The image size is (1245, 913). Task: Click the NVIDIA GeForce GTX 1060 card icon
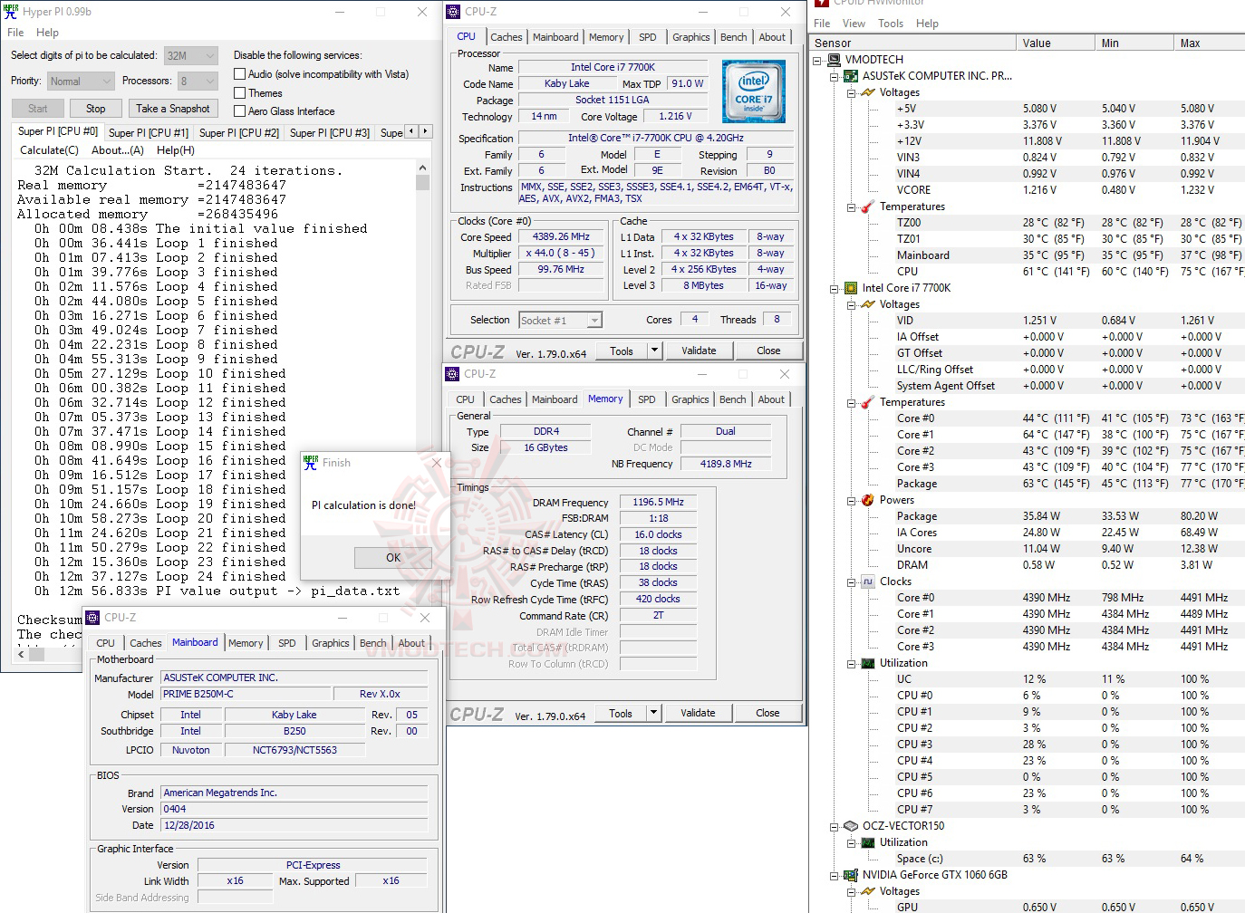tap(851, 875)
